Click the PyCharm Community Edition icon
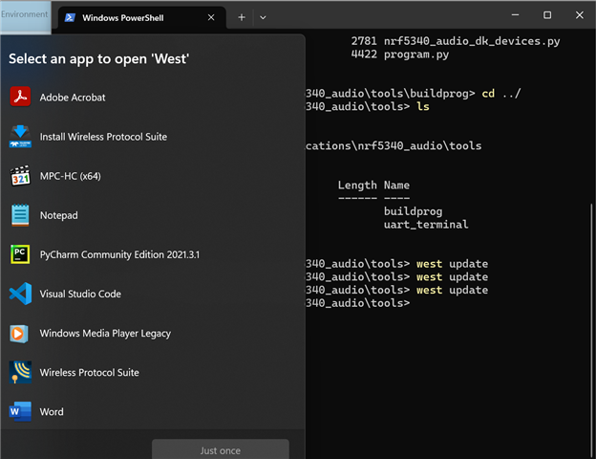Viewport: 596px width, 459px height. 20,254
